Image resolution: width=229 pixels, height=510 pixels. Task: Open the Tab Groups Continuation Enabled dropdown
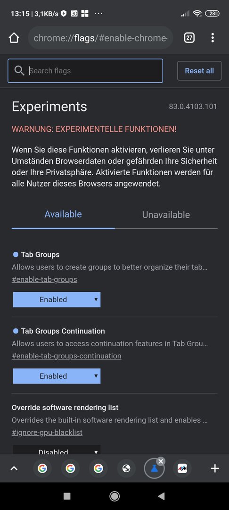tap(57, 376)
